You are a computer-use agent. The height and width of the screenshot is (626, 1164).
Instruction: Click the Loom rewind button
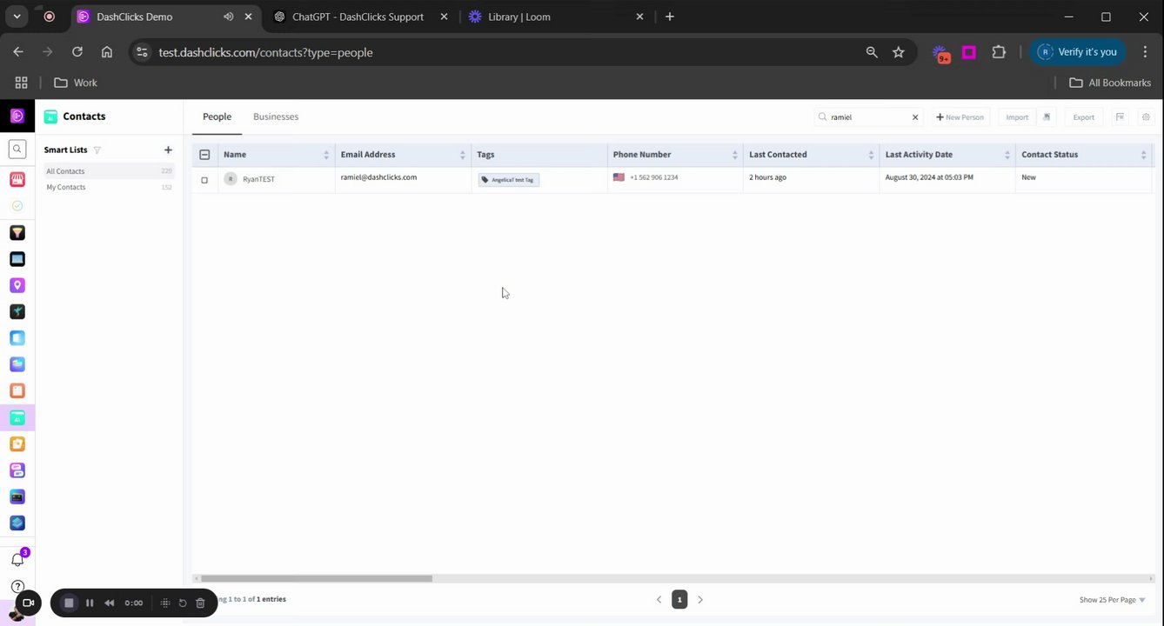point(110,603)
